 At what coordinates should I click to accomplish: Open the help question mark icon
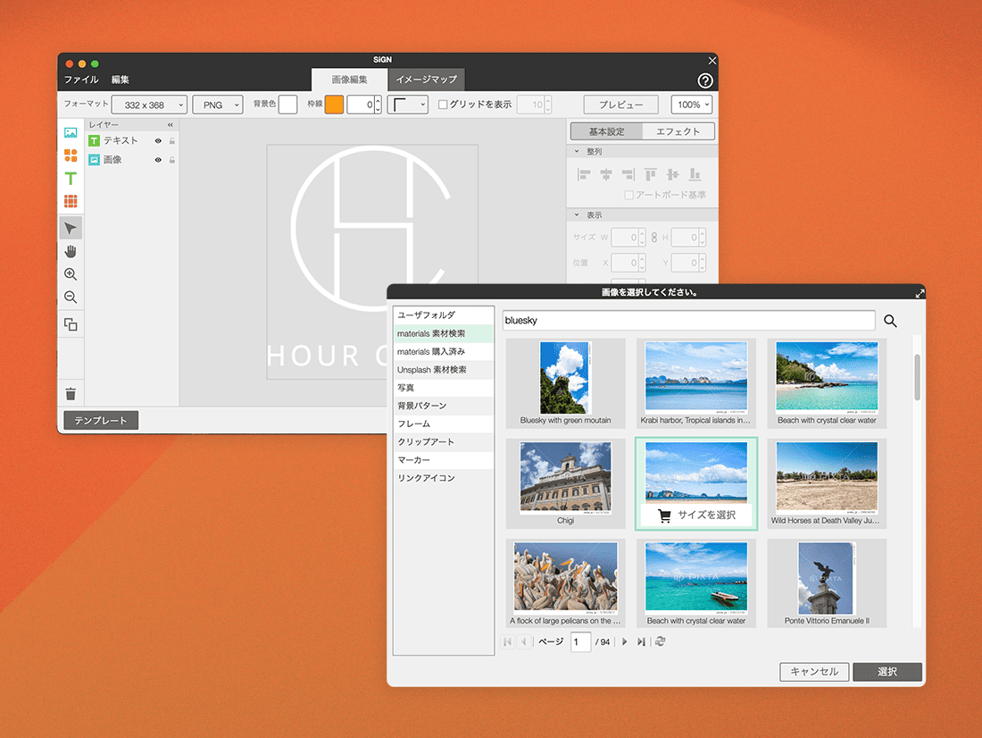coord(705,81)
